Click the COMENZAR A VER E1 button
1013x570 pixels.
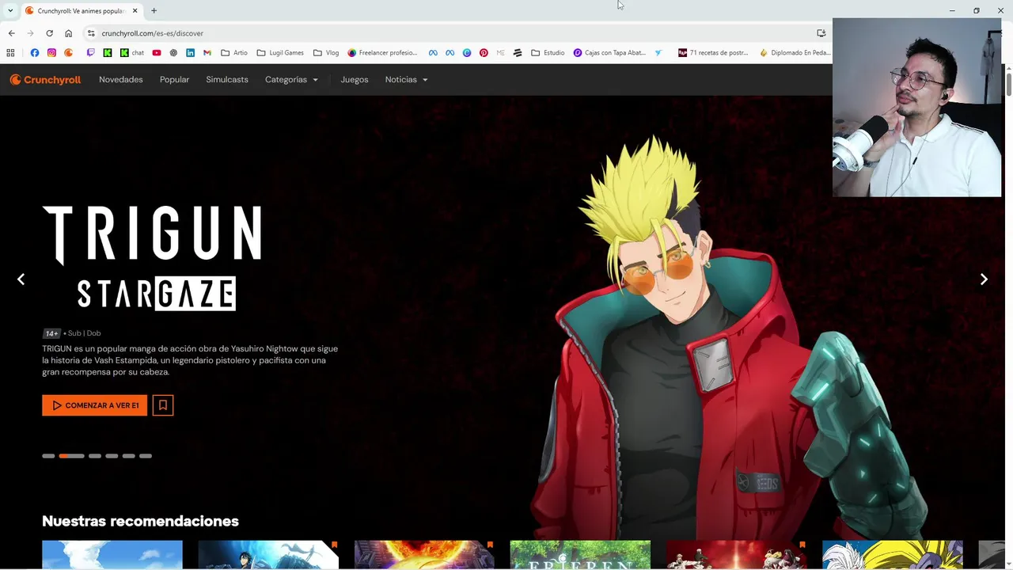click(x=94, y=405)
